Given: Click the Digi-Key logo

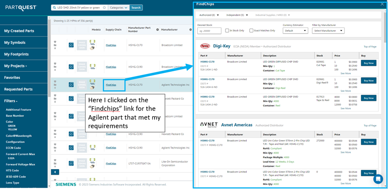Looking at the screenshot, I should [x=205, y=46].
